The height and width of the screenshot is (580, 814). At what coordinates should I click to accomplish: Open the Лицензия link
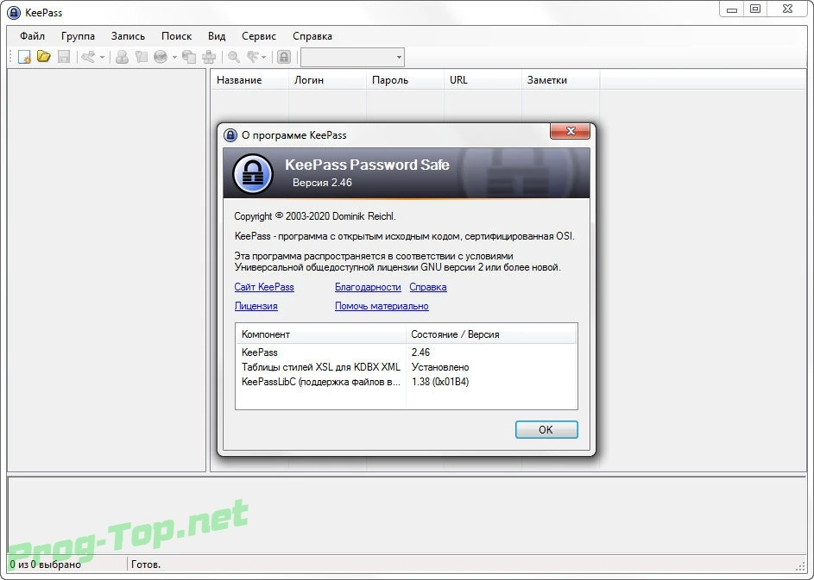256,306
